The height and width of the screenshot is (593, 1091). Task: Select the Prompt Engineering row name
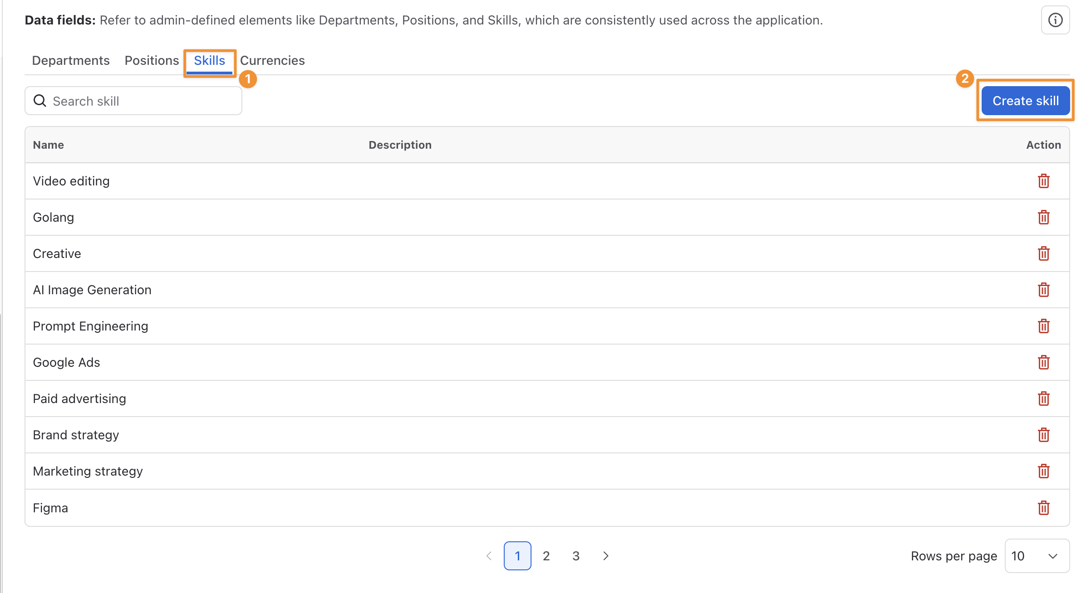(x=91, y=326)
